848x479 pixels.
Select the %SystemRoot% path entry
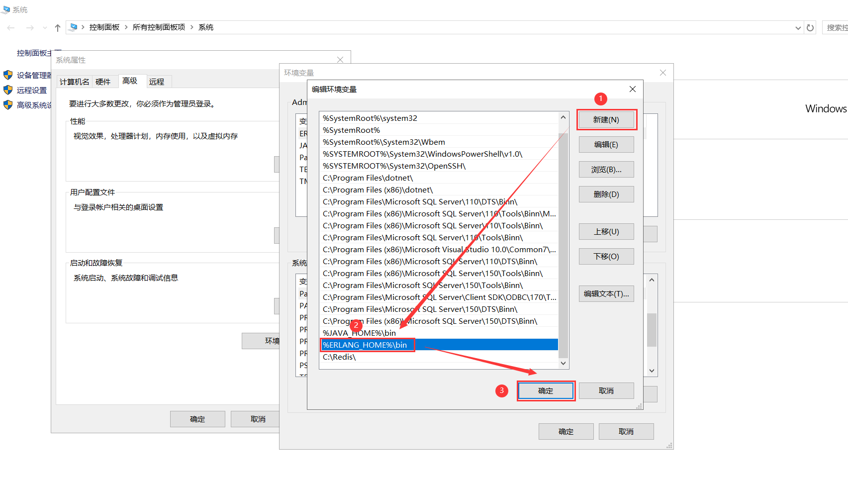click(439, 130)
